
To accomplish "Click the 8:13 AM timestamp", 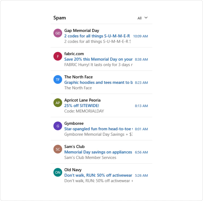I will [x=141, y=106].
